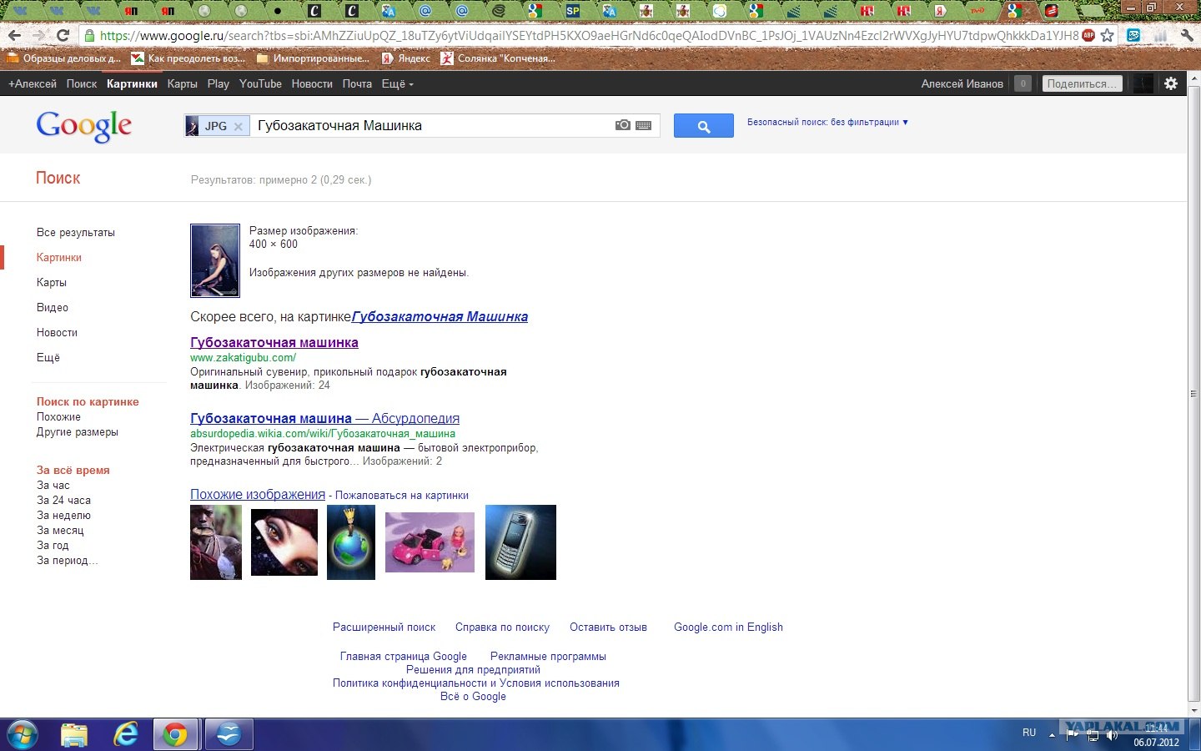This screenshot has height=751, width=1201.
Task: Open the pink toy car similar image
Action: (430, 542)
